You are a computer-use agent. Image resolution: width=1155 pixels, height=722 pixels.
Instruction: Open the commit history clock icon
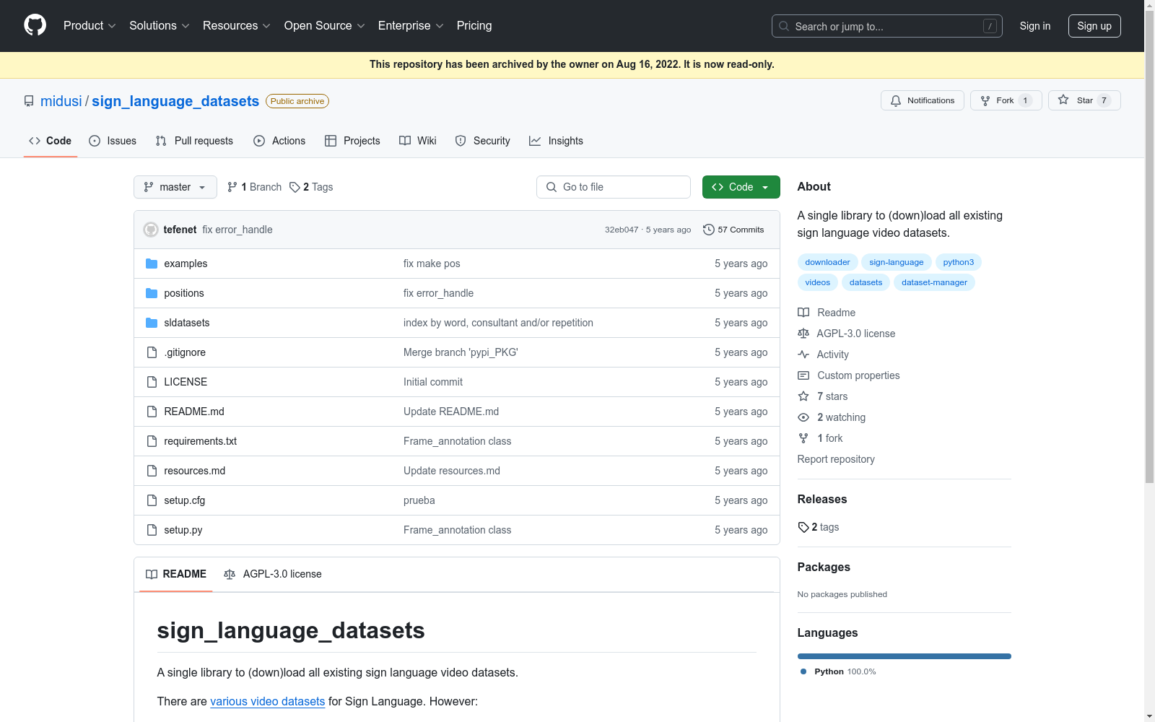pos(709,230)
